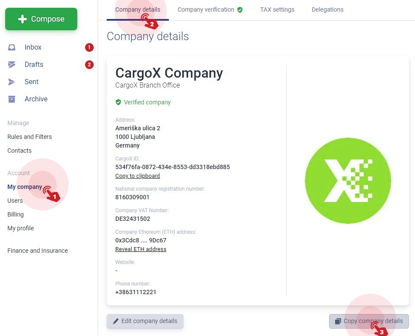Click the Drafts count badge showing 2

tap(89, 65)
